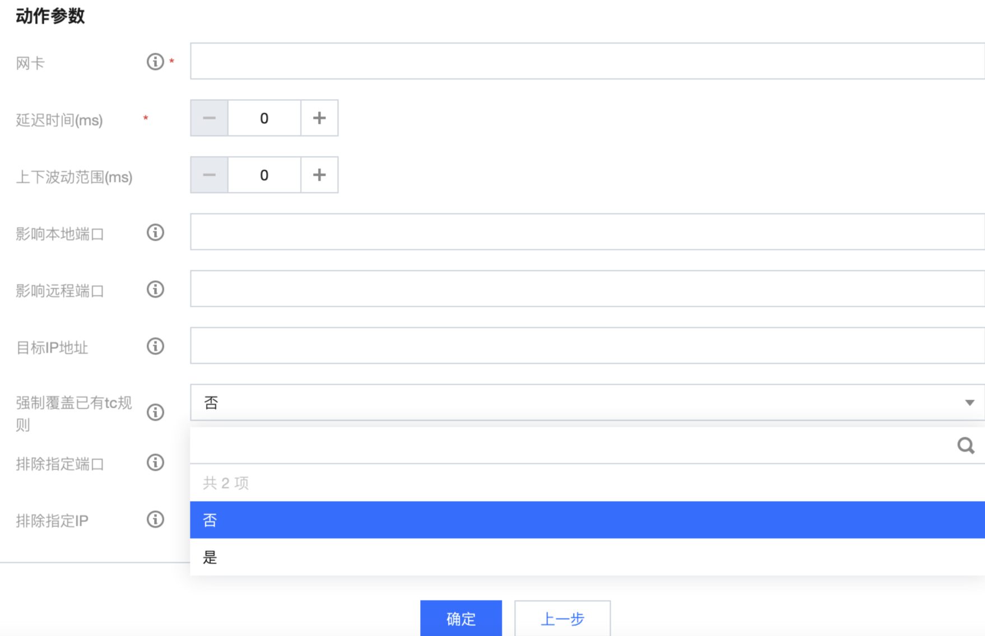Screen dimensions: 985x636
Task: Focus the 网卡 input field
Action: [x=587, y=61]
